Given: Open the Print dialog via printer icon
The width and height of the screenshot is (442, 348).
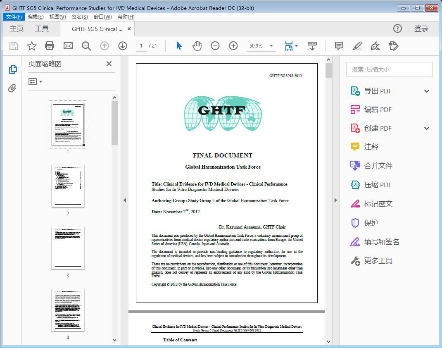Looking at the screenshot, I should 50,46.
